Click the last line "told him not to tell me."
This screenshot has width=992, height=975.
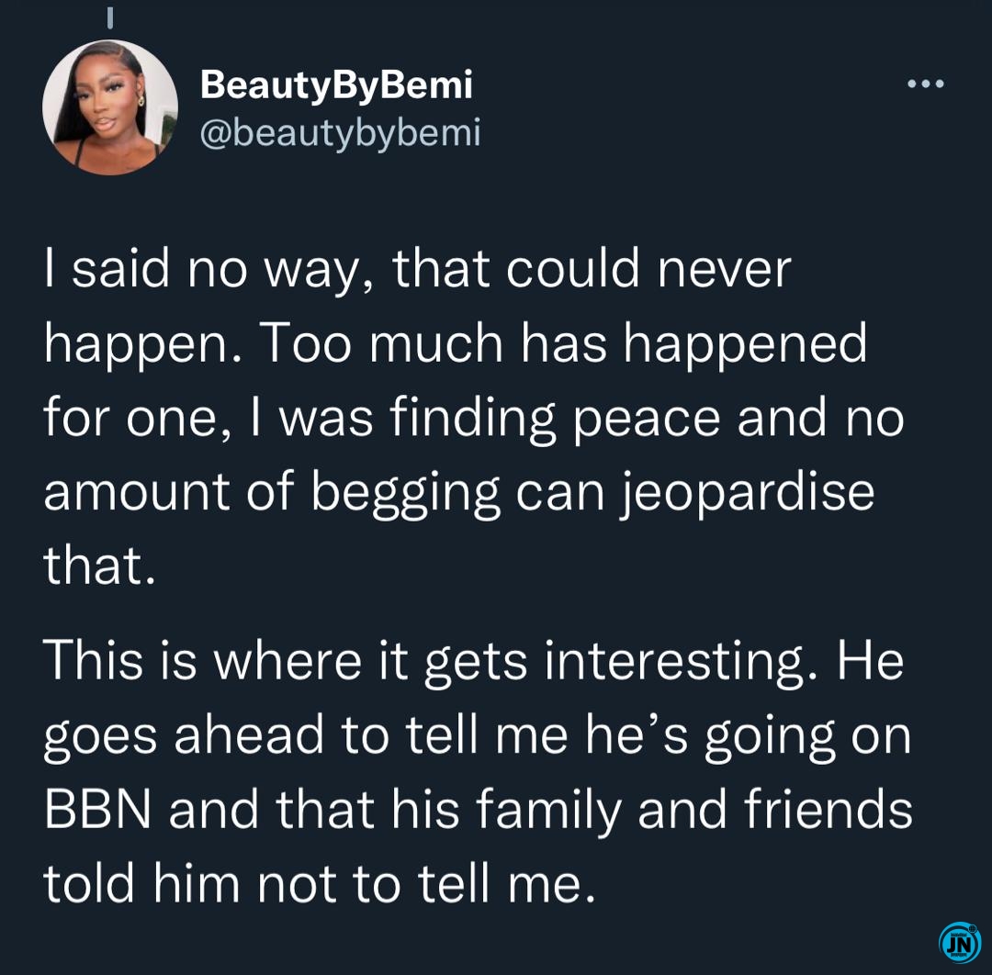(x=320, y=884)
